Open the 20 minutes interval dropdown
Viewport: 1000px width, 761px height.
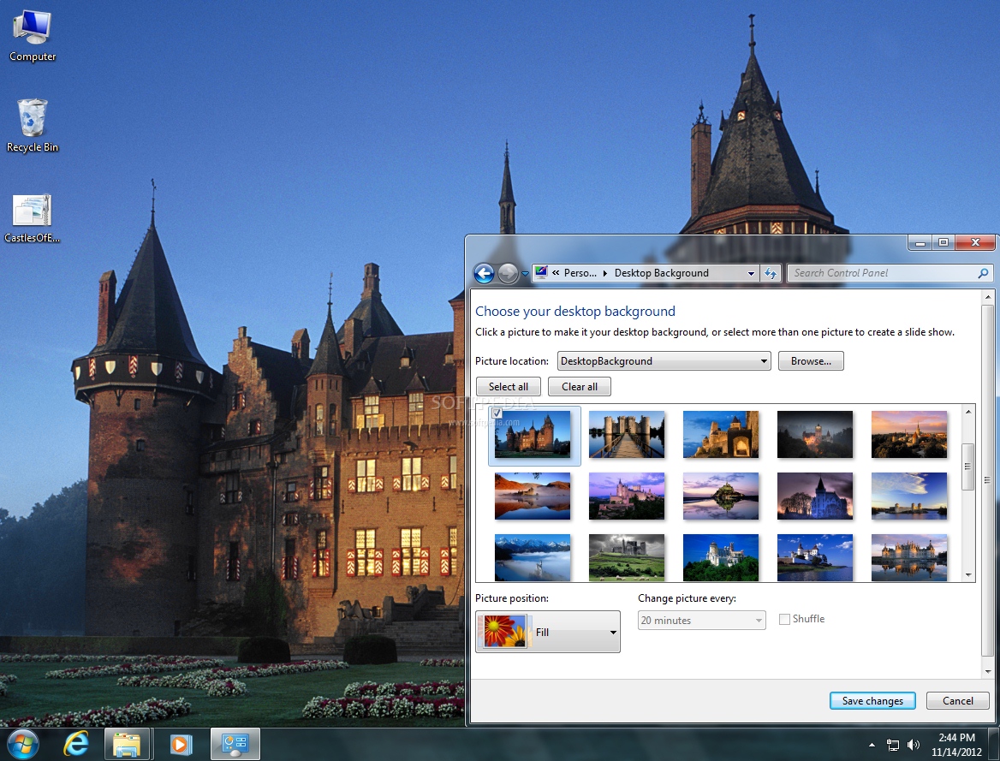click(x=701, y=620)
